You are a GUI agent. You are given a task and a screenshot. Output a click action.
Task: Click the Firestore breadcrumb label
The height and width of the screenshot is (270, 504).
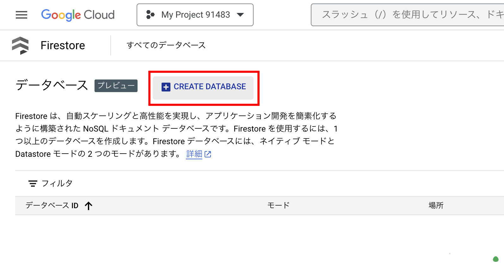62,45
